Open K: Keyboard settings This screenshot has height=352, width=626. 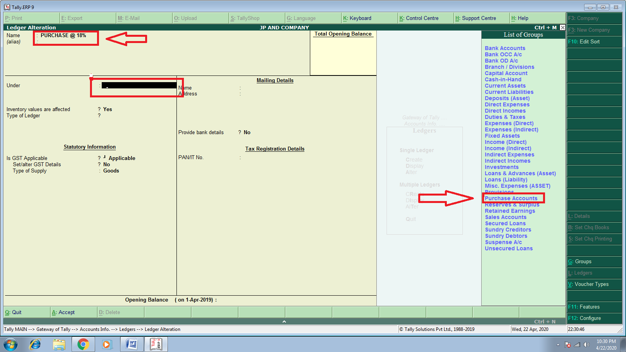(369, 18)
